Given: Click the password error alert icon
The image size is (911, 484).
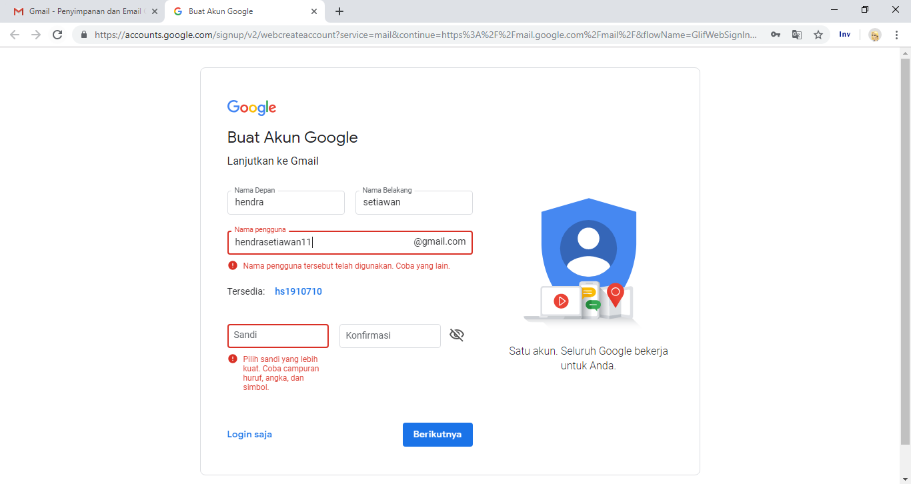Looking at the screenshot, I should (x=233, y=359).
